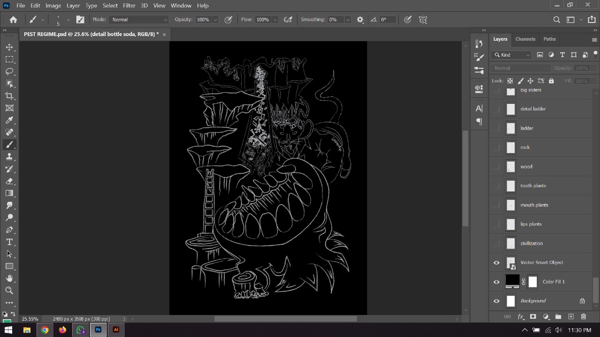
Task: Add a layer mask to the layer
Action: click(533, 317)
